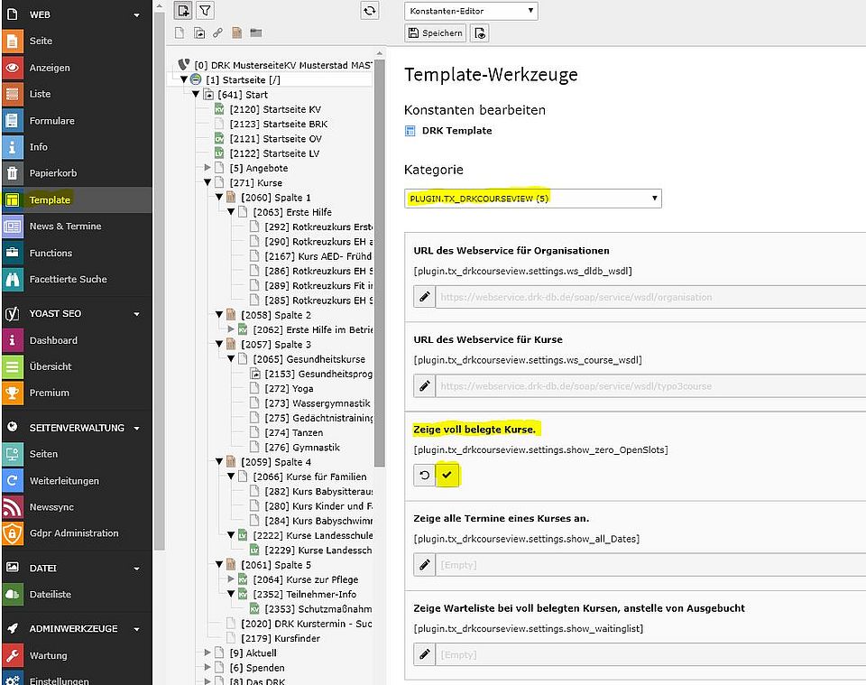Screen dimensions: 866x685
Task: Confirm the voll belegte Kurse checkmark button
Action: point(447,475)
